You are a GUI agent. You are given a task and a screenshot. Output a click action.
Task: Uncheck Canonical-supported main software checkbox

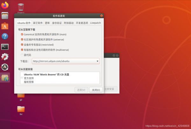(22, 34)
